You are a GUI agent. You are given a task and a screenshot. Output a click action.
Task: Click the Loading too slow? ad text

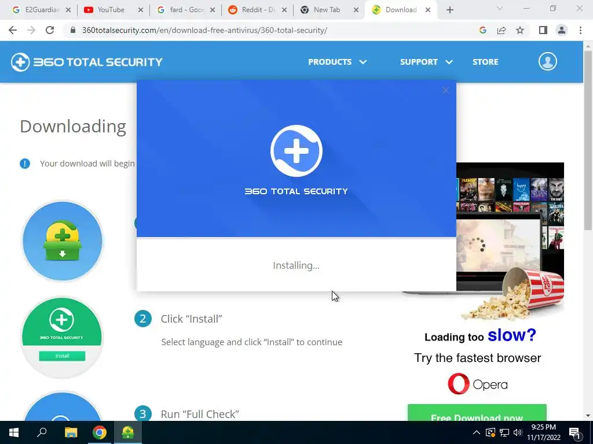click(480, 335)
